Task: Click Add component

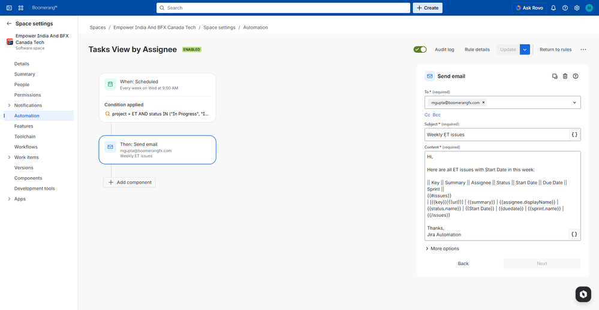Action: tap(130, 183)
